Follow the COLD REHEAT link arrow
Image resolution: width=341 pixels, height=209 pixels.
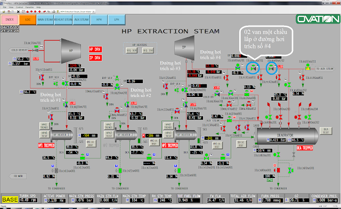(x=19, y=50)
